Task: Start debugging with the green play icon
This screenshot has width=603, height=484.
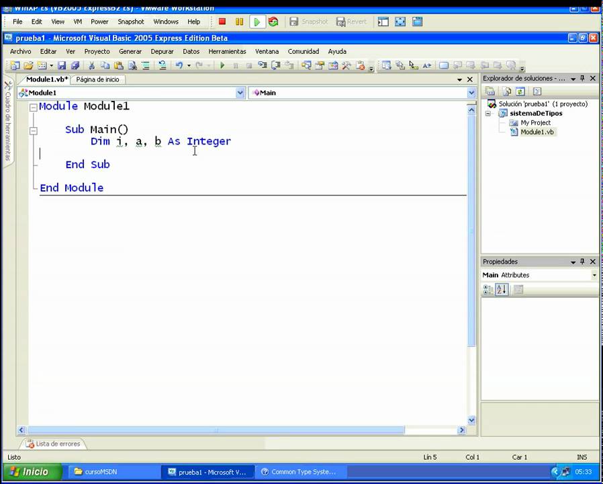Action: [222, 65]
